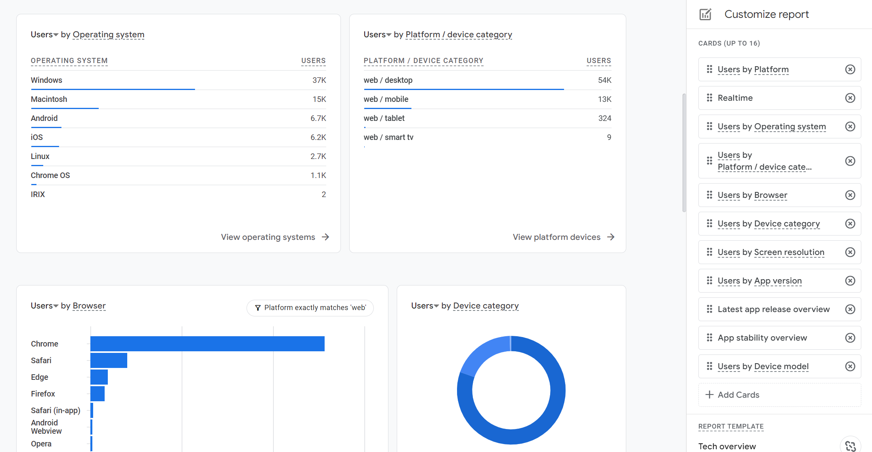Remove the App stability overview card

click(850, 338)
